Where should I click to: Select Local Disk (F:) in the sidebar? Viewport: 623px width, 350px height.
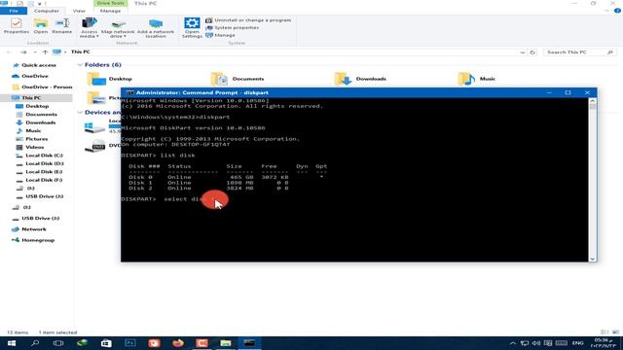click(44, 180)
